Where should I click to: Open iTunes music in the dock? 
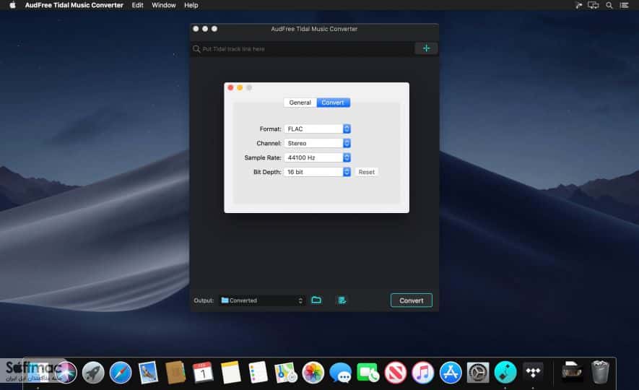(x=423, y=372)
